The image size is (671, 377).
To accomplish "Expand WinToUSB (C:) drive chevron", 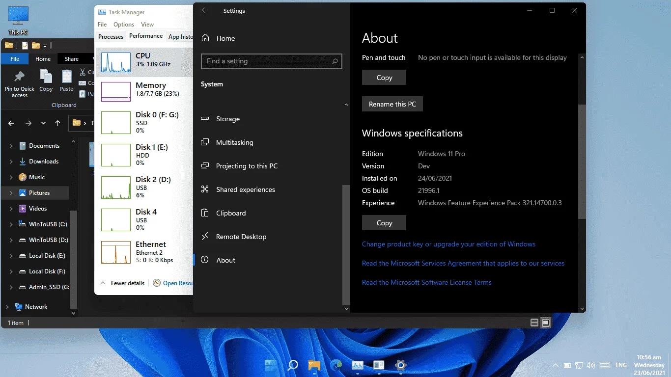I will pyautogui.click(x=11, y=224).
